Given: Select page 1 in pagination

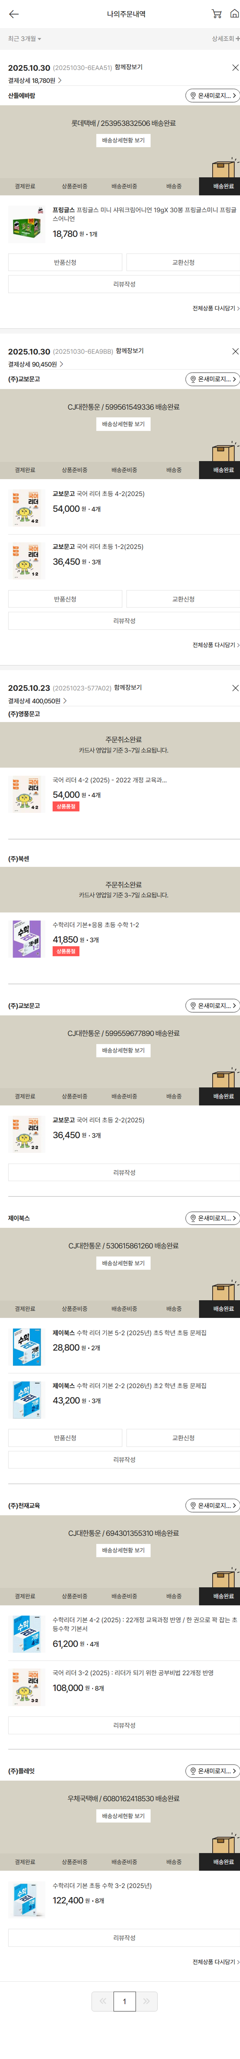Looking at the screenshot, I should [124, 2001].
